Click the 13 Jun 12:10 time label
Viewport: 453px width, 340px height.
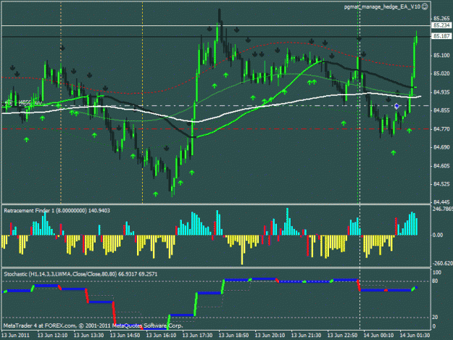53,336
